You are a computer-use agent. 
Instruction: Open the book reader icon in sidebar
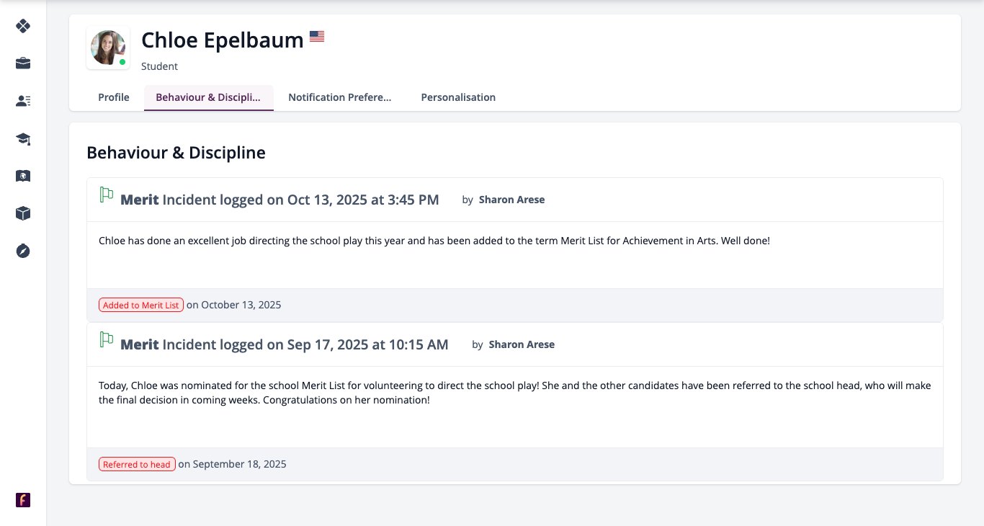coord(23,176)
